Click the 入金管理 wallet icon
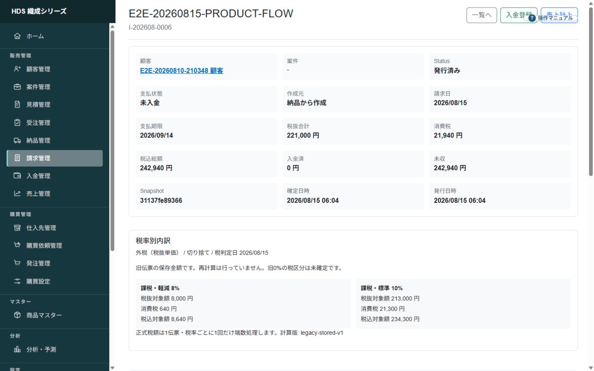 pyautogui.click(x=17, y=176)
